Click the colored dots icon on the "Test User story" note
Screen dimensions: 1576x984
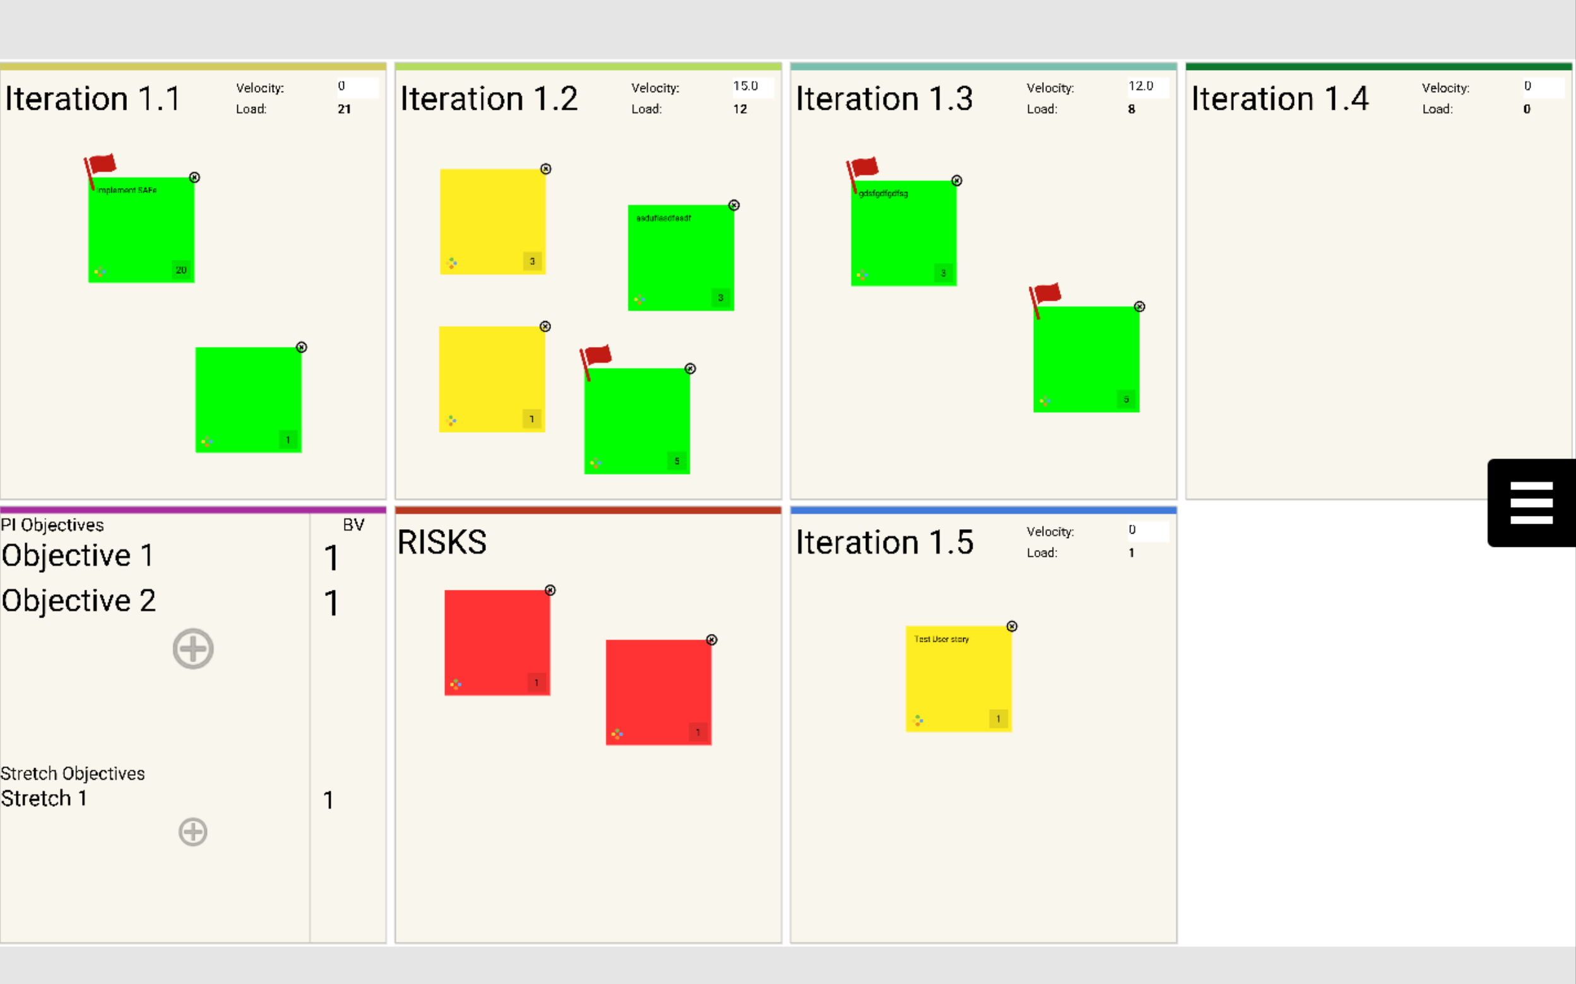click(918, 720)
